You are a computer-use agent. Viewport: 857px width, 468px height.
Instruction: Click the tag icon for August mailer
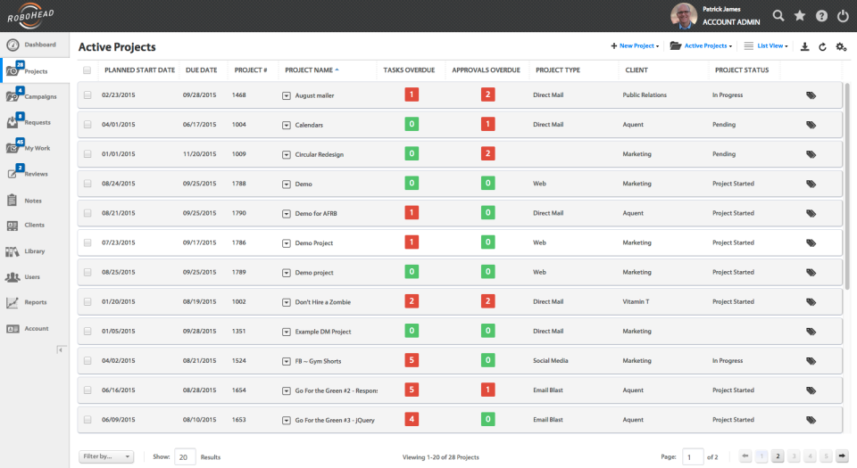811,95
